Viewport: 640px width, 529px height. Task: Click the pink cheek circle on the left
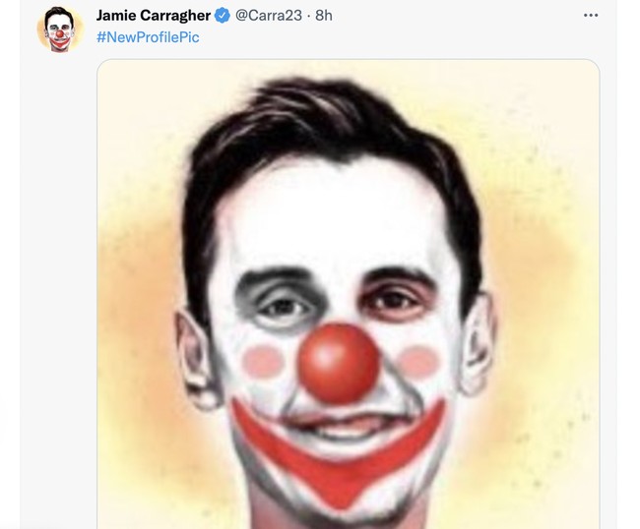[x=261, y=362]
